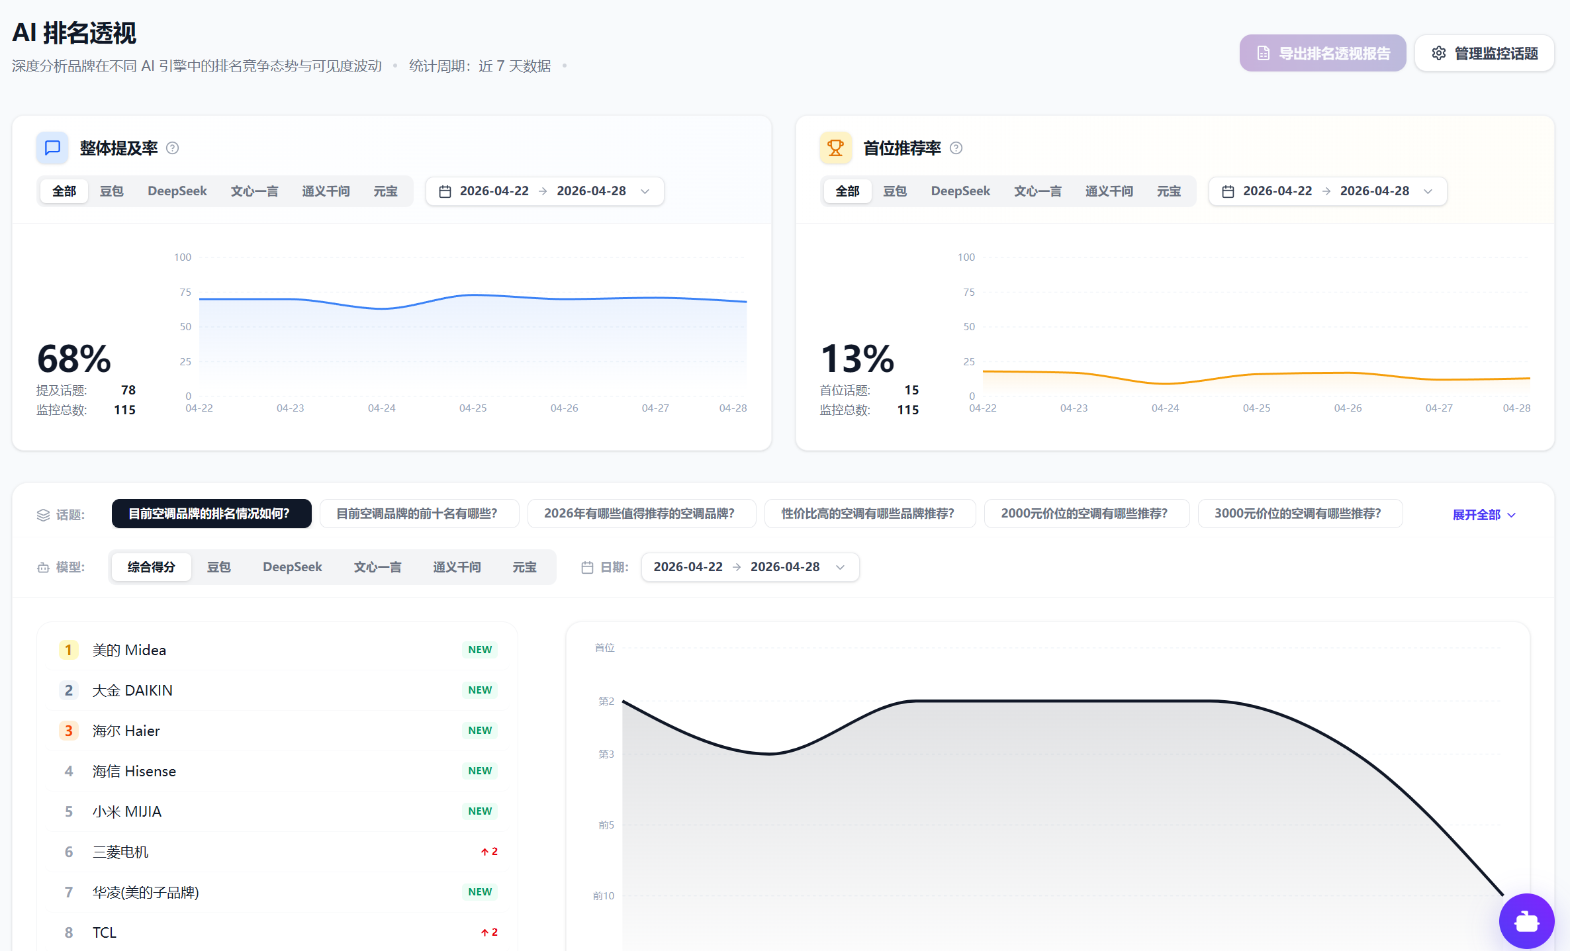Select 元宝 tab in 首位推荐率 card
1570x951 pixels.
[1169, 191]
